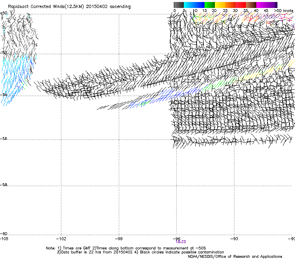This screenshot has width=295, height=259.
Task: Click the '-60' latitude axis label
Action: click(4, 234)
